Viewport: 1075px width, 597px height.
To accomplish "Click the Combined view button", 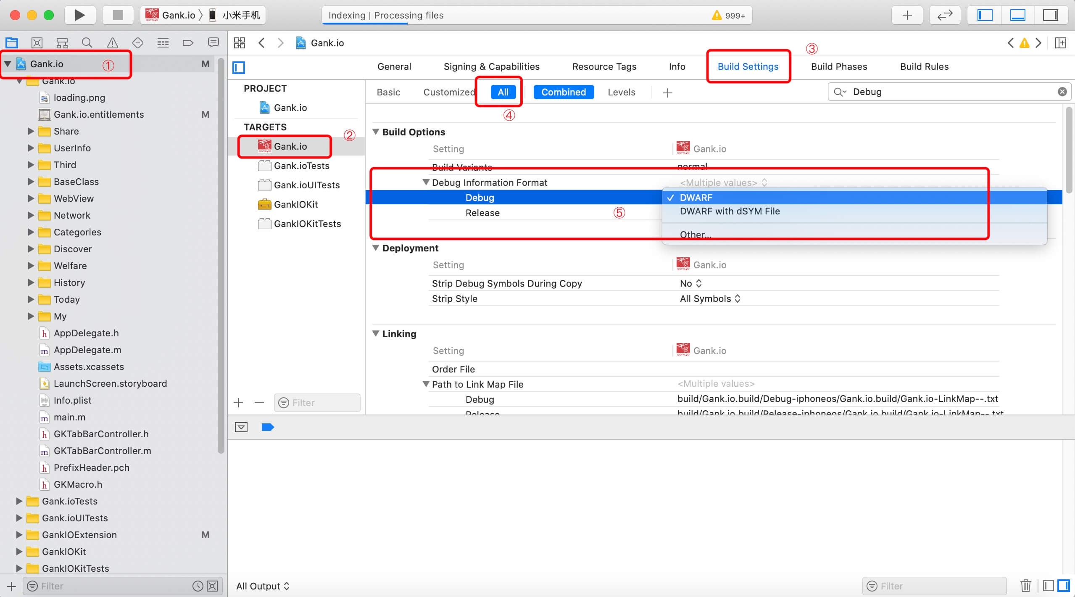I will [x=563, y=92].
